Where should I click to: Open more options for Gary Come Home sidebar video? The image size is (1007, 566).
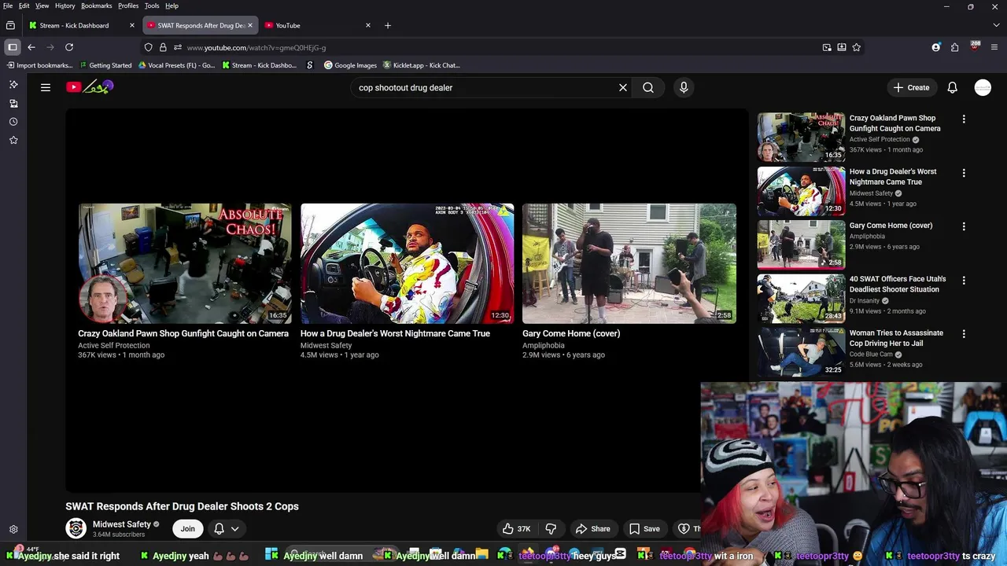[964, 226]
